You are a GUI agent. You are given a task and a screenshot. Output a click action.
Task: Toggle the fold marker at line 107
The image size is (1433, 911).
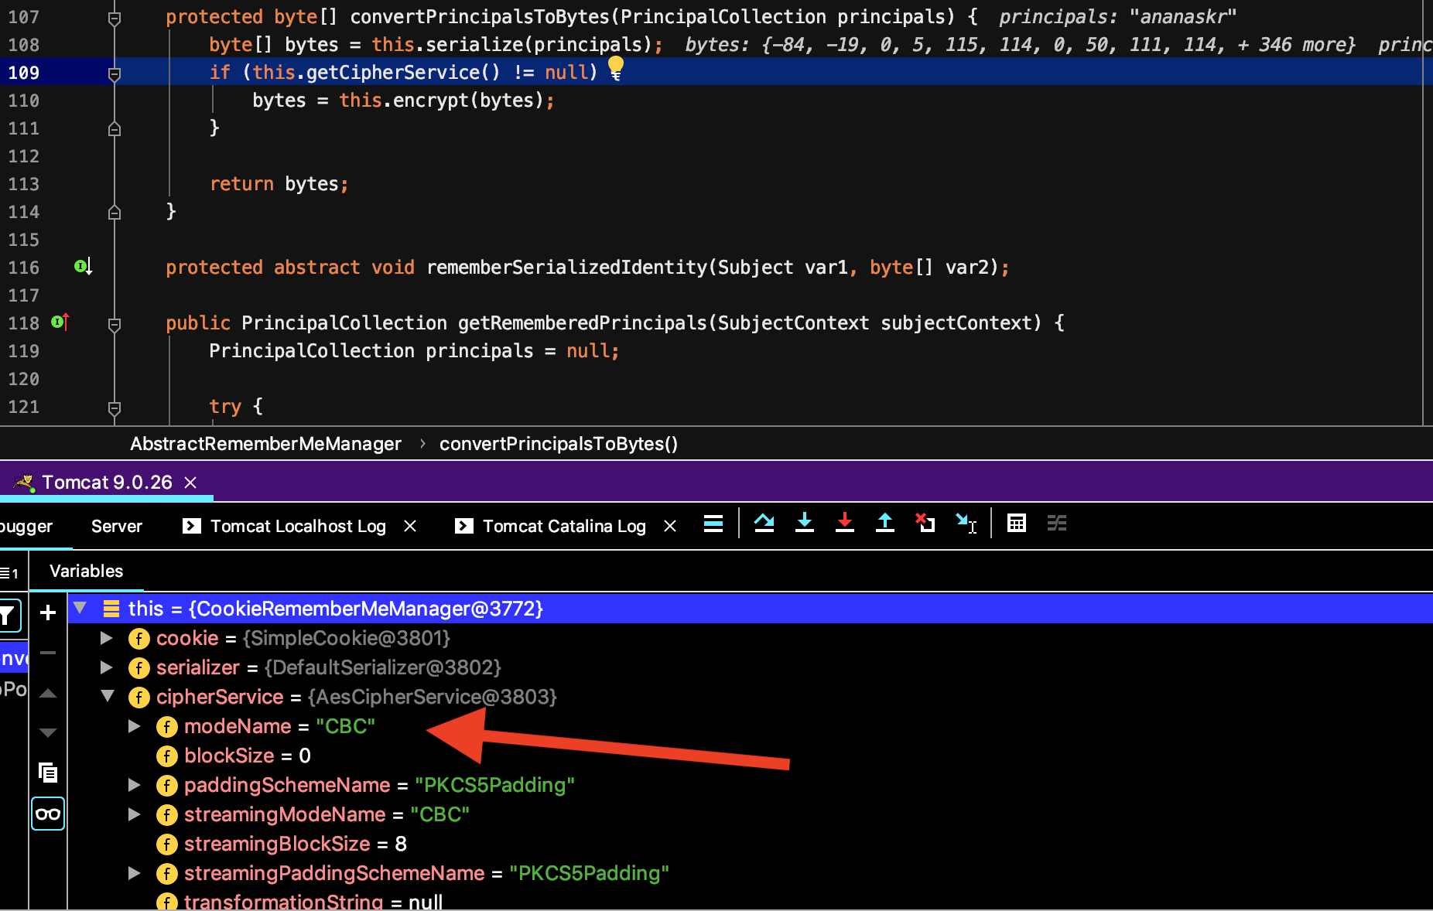coord(115,18)
